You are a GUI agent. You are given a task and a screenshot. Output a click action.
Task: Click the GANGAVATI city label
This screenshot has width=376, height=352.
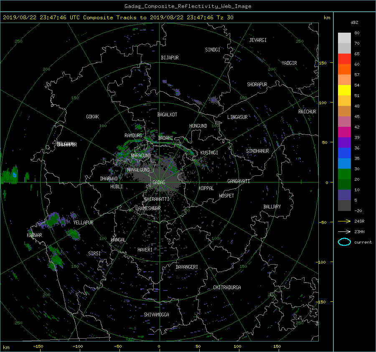coord(239,181)
